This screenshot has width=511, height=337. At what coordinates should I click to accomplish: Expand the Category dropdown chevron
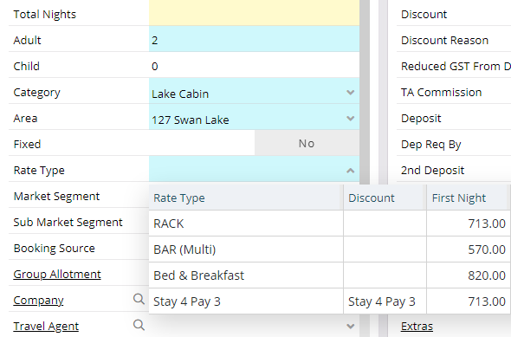pyautogui.click(x=350, y=93)
